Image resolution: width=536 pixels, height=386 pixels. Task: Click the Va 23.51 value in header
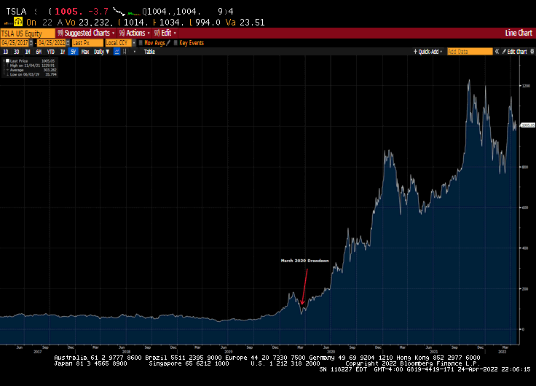tap(245, 23)
